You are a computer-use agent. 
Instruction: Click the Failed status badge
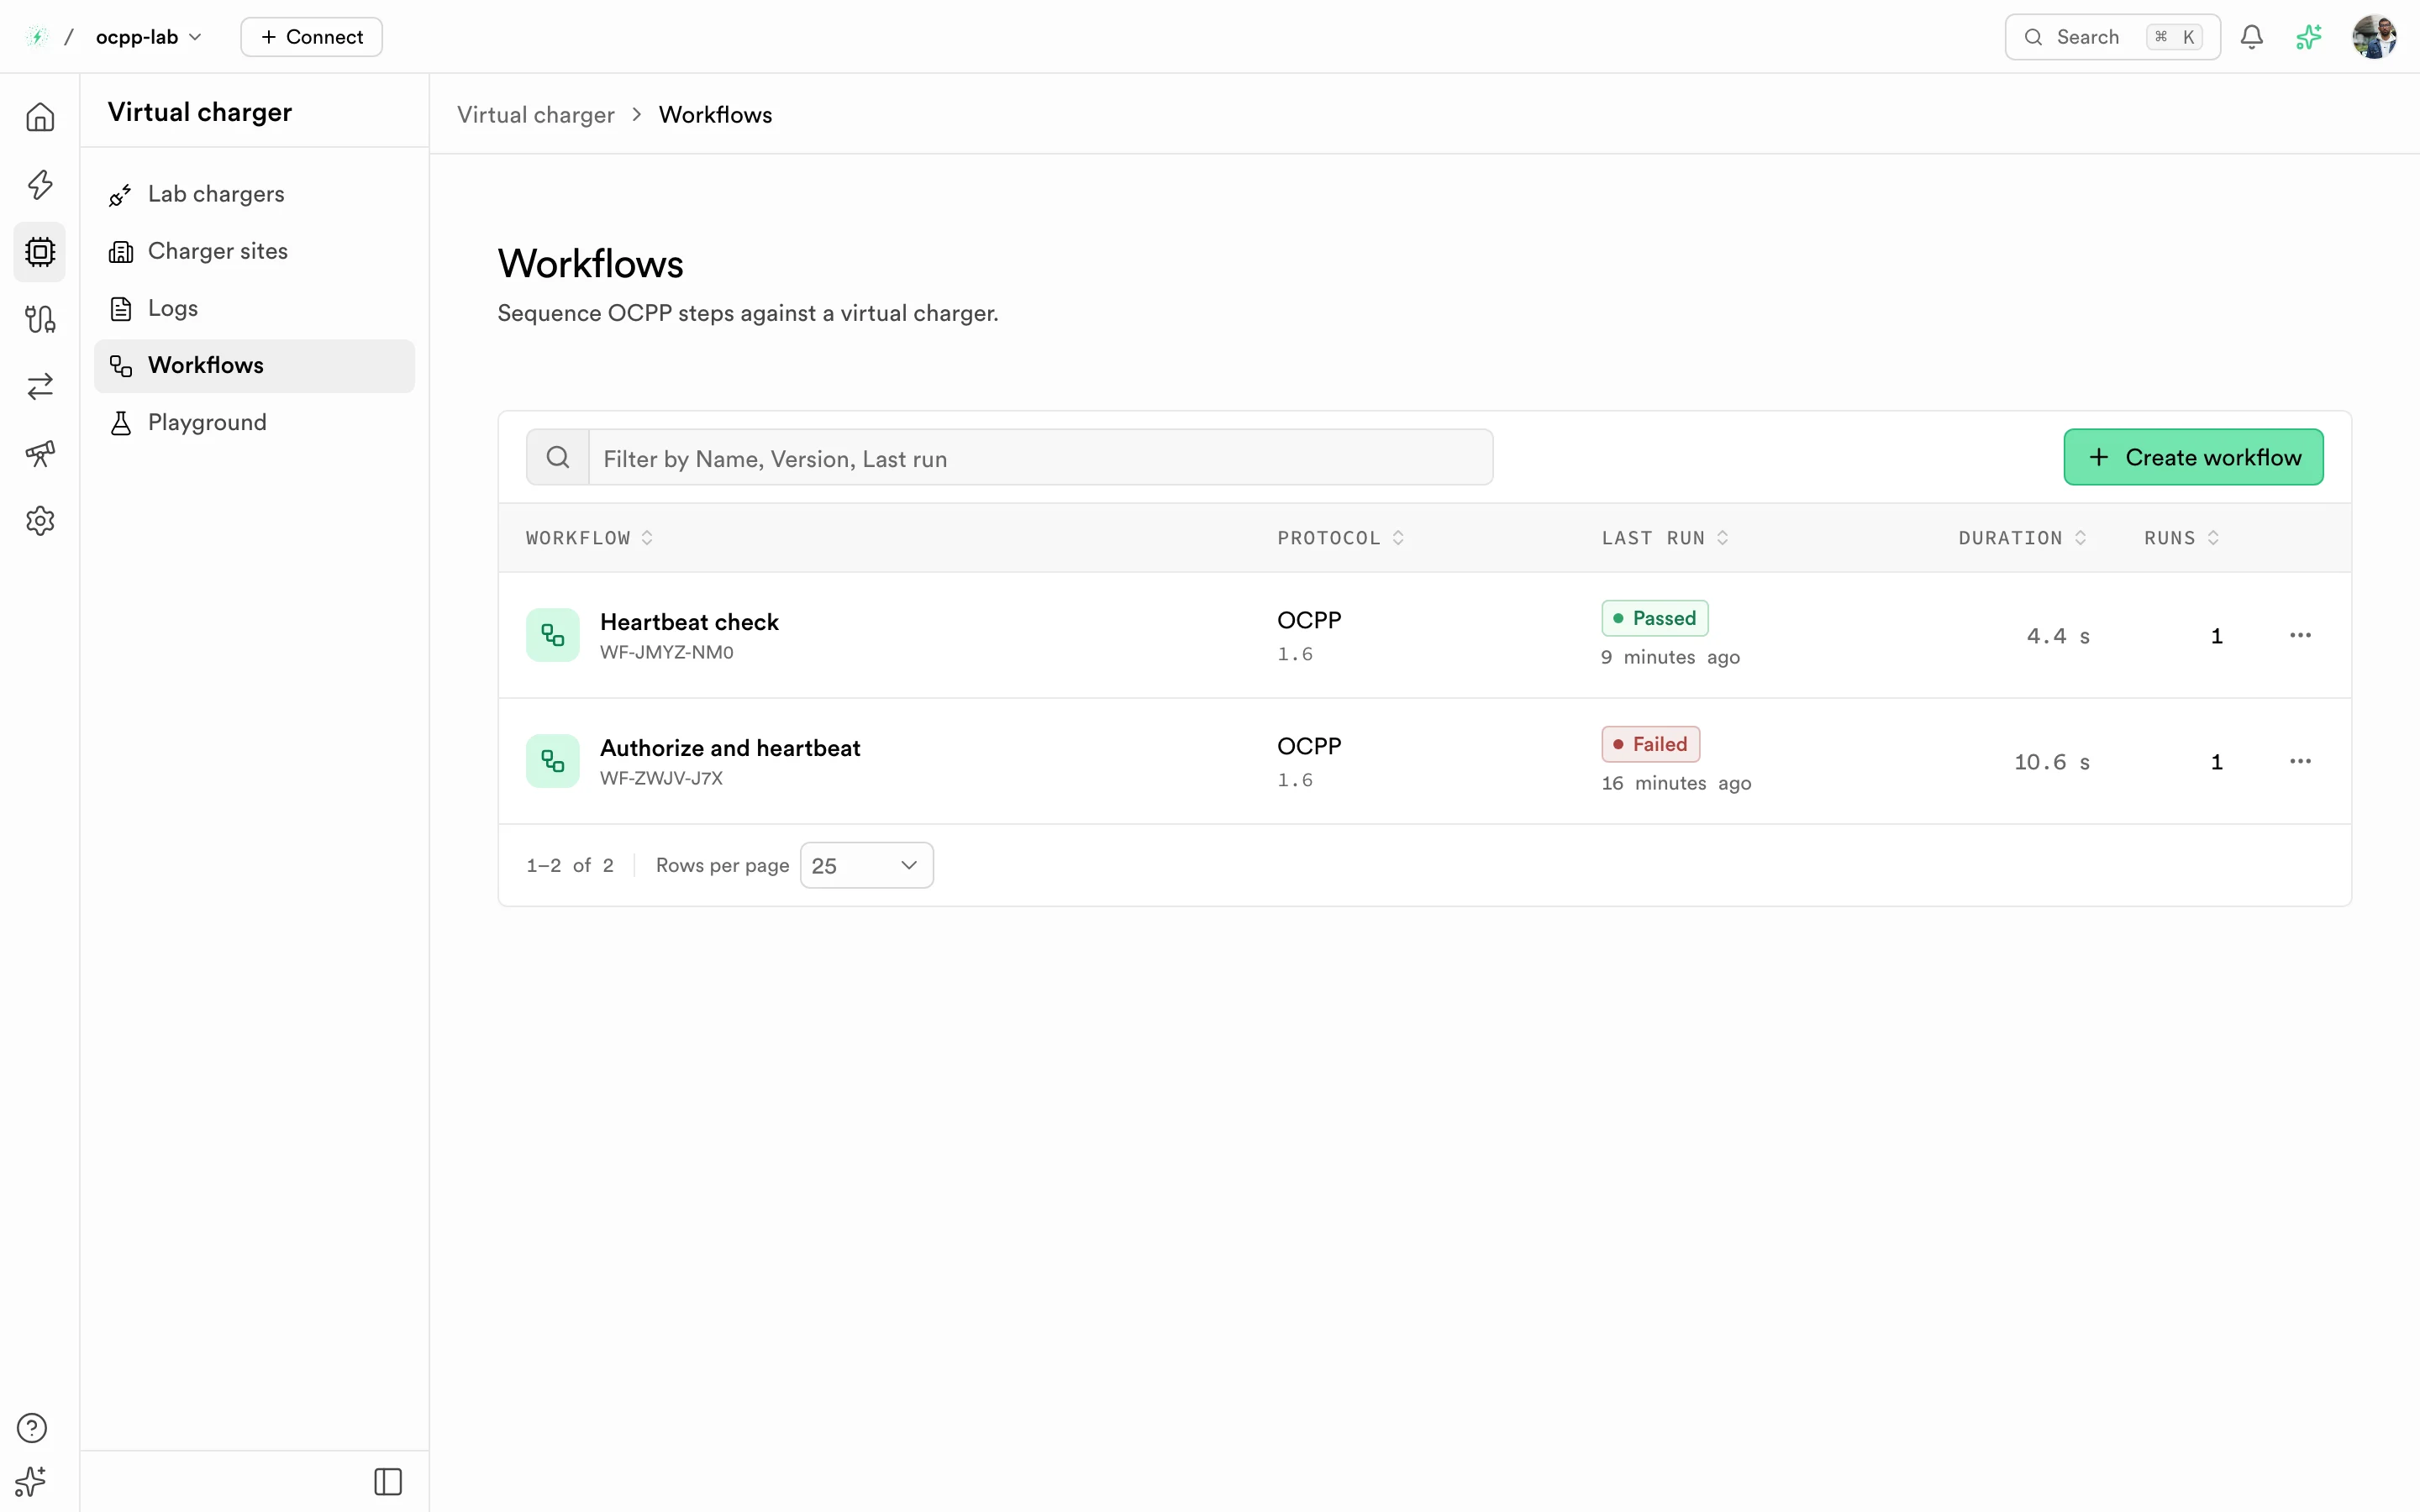coord(1650,744)
